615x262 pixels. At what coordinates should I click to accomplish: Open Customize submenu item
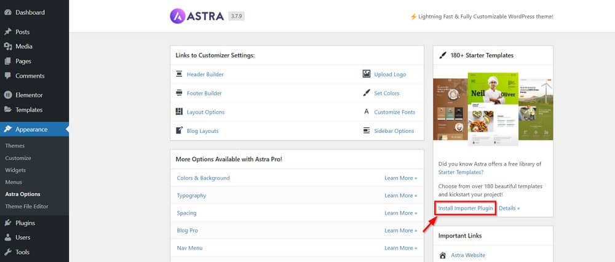tap(18, 158)
